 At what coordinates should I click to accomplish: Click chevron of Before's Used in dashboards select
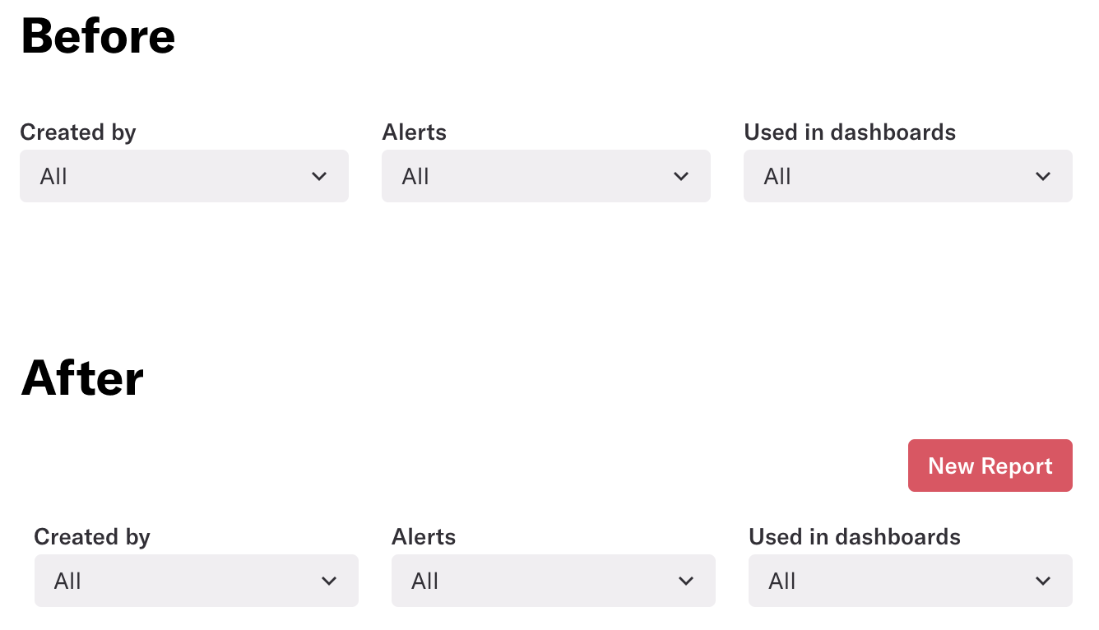pyautogui.click(x=1043, y=176)
